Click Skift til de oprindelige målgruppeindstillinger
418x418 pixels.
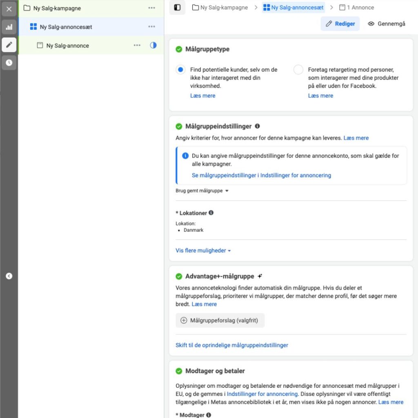pyautogui.click(x=232, y=345)
